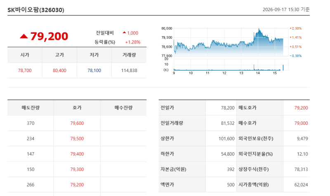Click the 외국인지분율(%) label
330x196 pixels.
pyautogui.click(x=255, y=154)
